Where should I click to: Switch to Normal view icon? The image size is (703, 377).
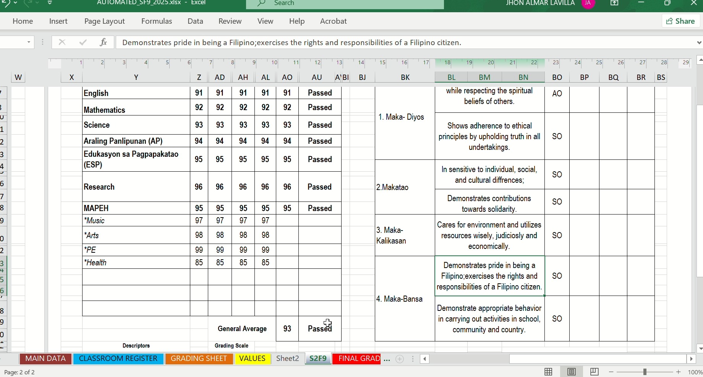click(549, 372)
